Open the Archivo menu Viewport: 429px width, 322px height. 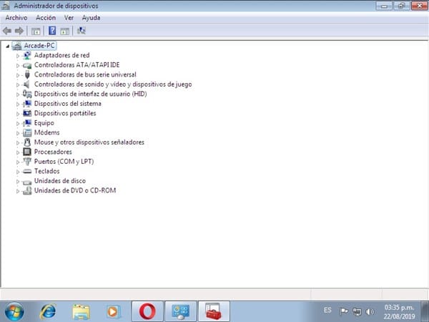[16, 18]
